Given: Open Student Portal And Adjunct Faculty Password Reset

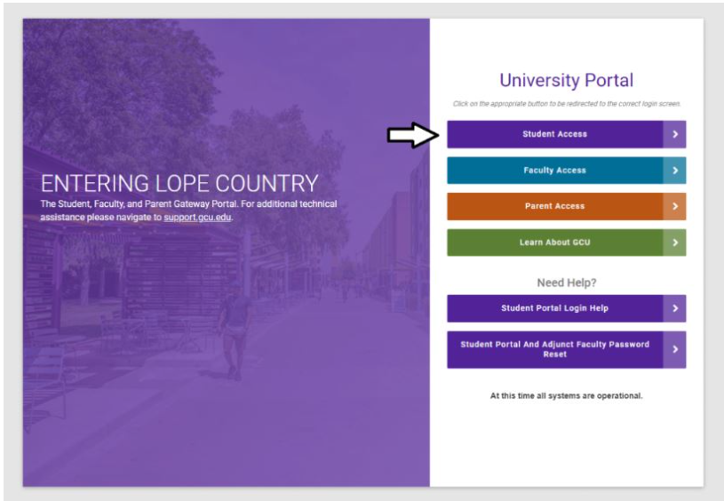Looking at the screenshot, I should [x=566, y=350].
